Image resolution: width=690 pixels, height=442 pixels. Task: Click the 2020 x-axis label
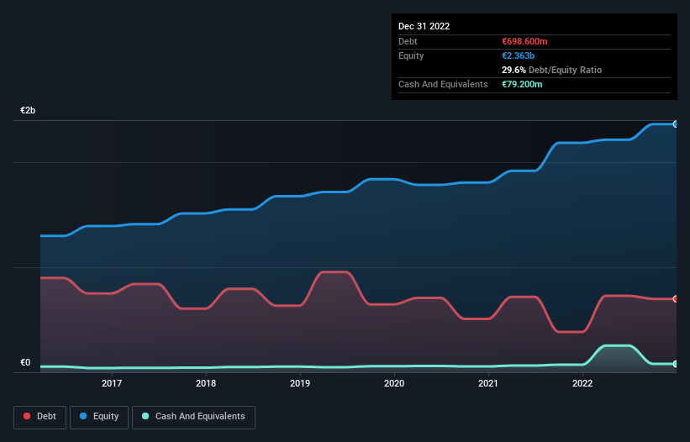[394, 383]
